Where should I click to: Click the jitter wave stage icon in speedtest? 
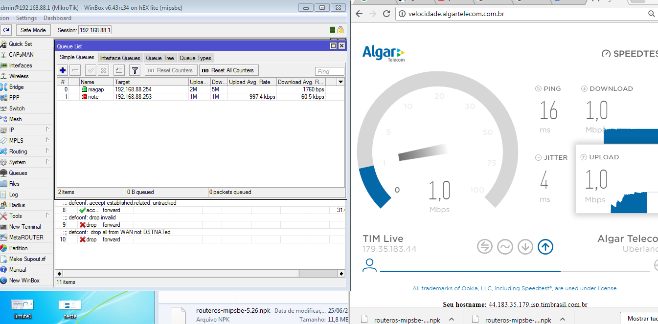click(505, 247)
